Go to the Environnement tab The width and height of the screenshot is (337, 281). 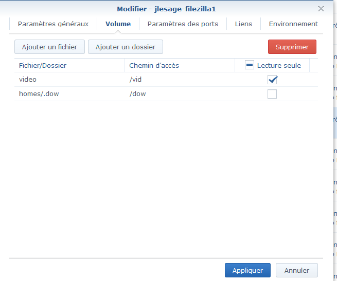[x=293, y=24]
